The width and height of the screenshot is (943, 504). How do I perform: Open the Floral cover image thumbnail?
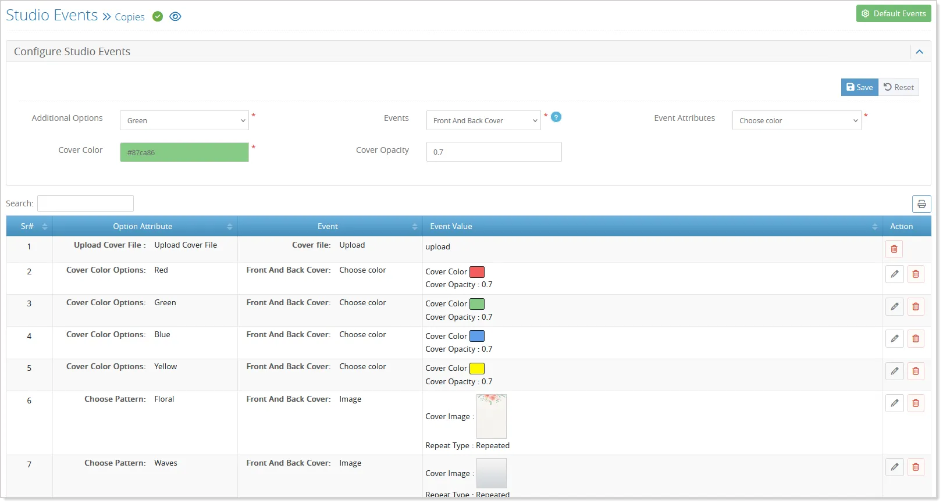(492, 416)
